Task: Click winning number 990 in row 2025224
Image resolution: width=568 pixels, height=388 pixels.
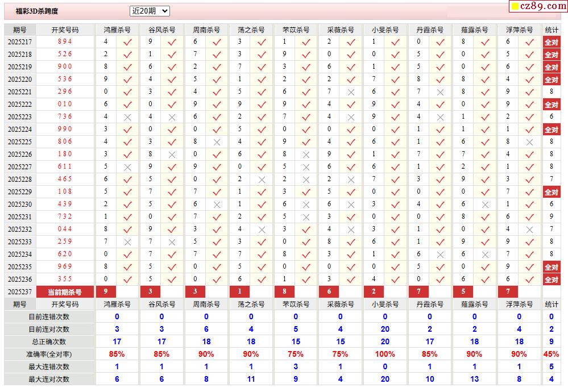Action: pyautogui.click(x=65, y=129)
